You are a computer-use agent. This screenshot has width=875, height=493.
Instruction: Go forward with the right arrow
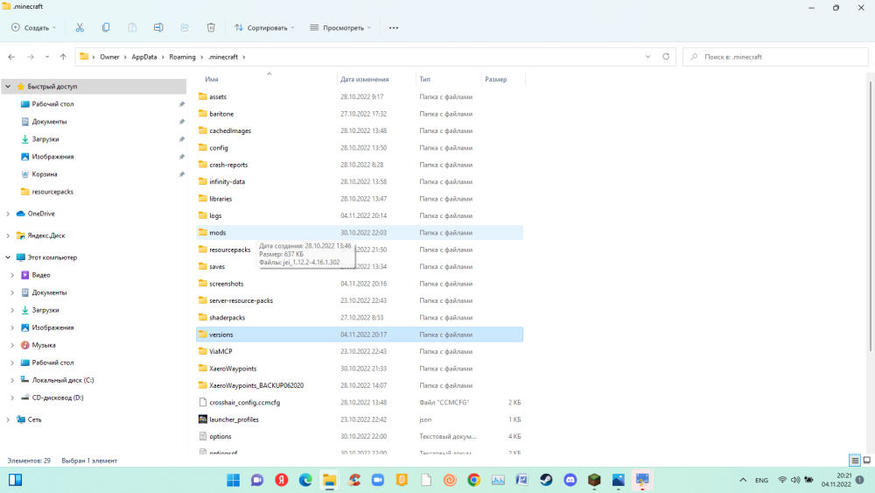click(31, 57)
